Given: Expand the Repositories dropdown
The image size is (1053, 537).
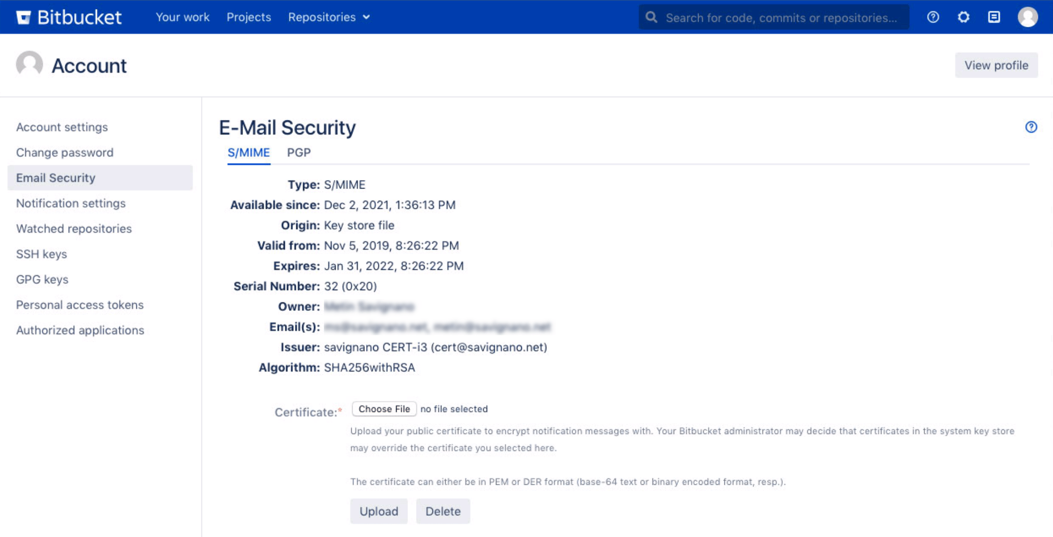Looking at the screenshot, I should coord(329,17).
